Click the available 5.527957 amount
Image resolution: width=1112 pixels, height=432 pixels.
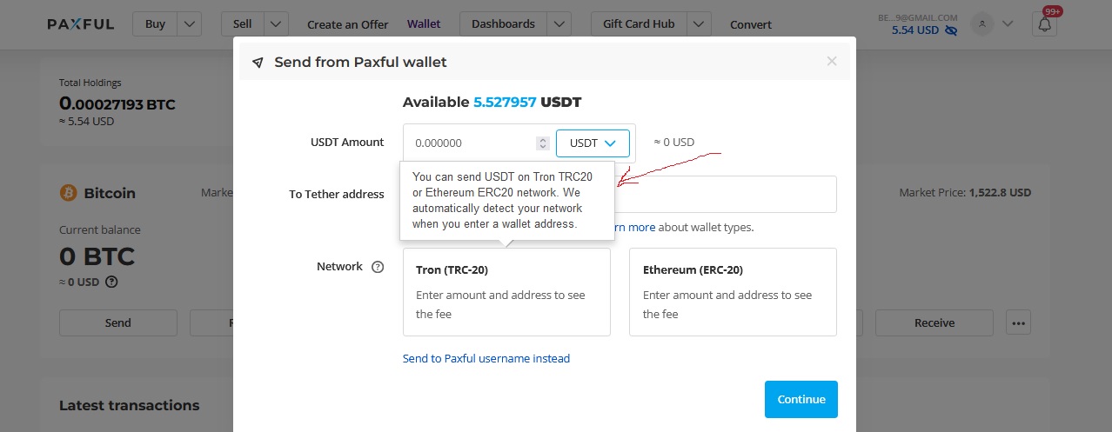[505, 103]
